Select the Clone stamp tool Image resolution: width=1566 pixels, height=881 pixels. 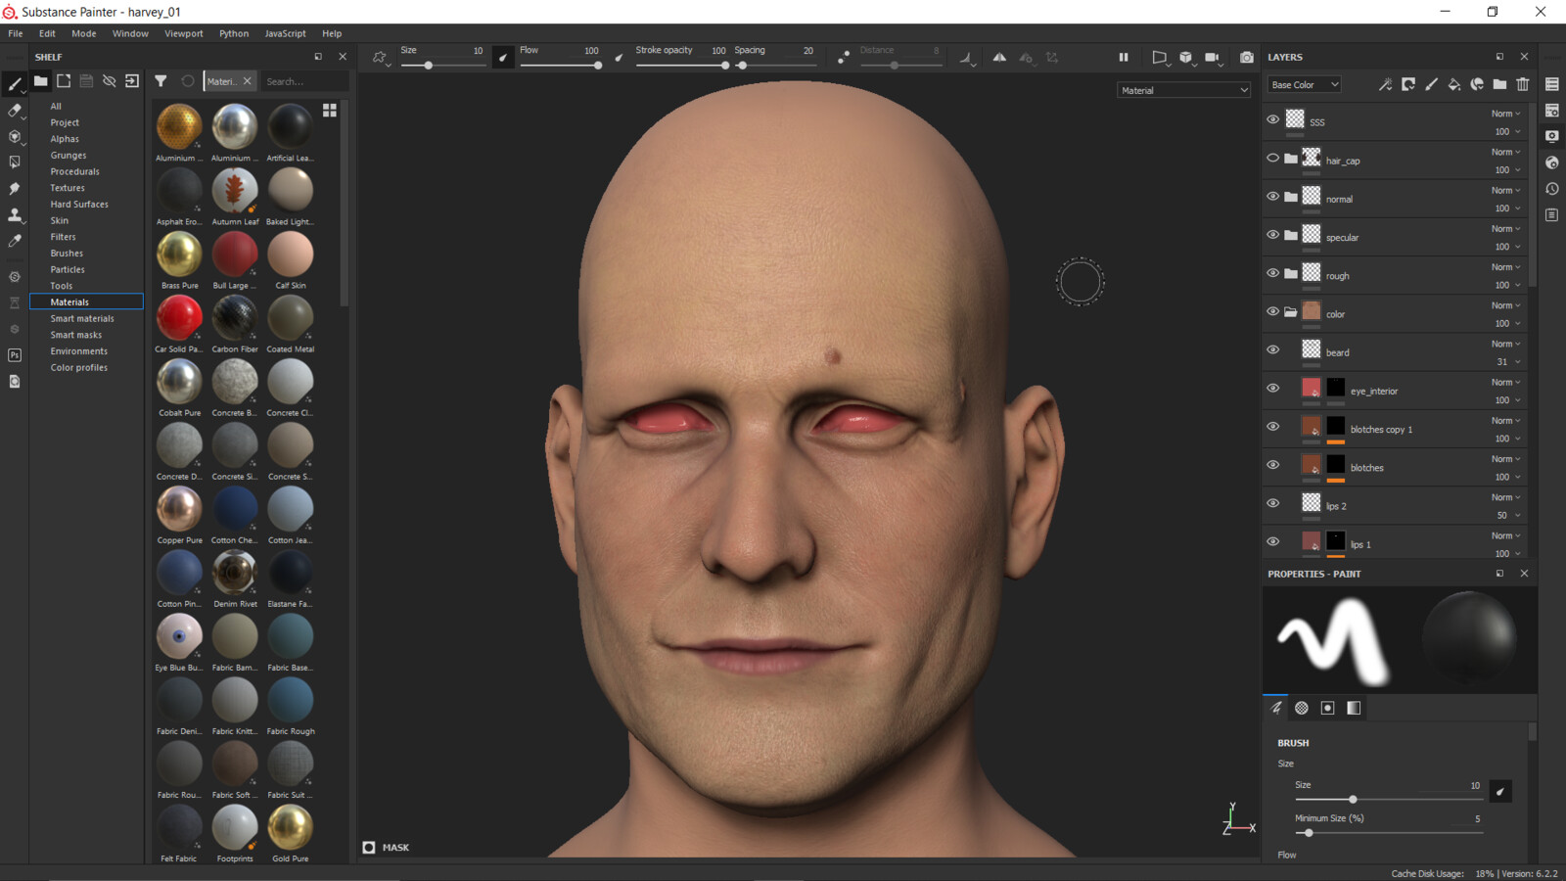(x=15, y=214)
